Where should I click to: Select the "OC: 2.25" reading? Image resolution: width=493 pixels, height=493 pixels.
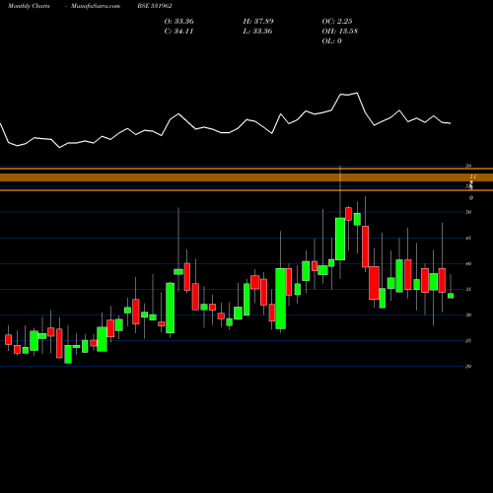coord(337,22)
